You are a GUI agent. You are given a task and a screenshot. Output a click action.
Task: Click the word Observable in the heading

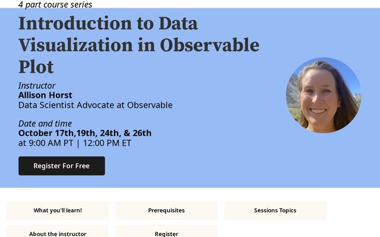[x=210, y=45]
